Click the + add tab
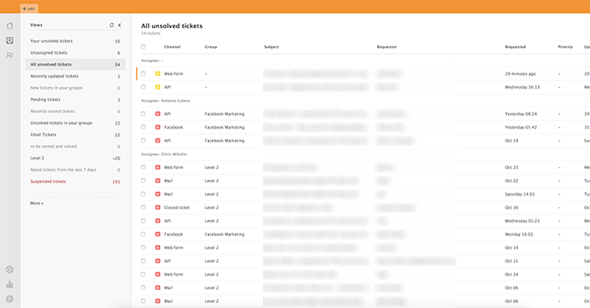The height and width of the screenshot is (308, 590). pyautogui.click(x=28, y=9)
